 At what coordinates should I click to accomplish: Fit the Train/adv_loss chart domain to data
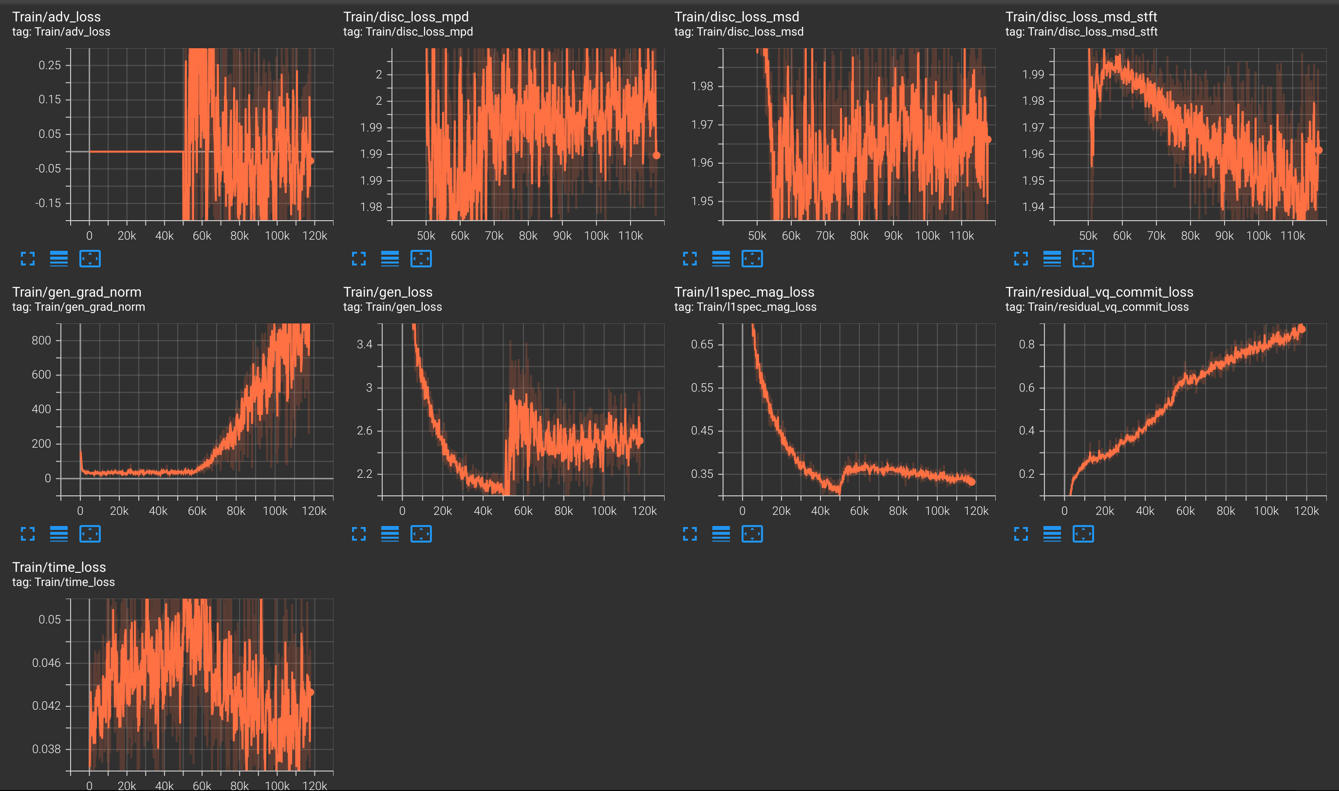[91, 259]
